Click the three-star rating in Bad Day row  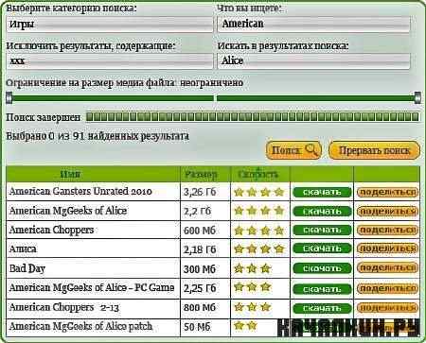point(253,268)
